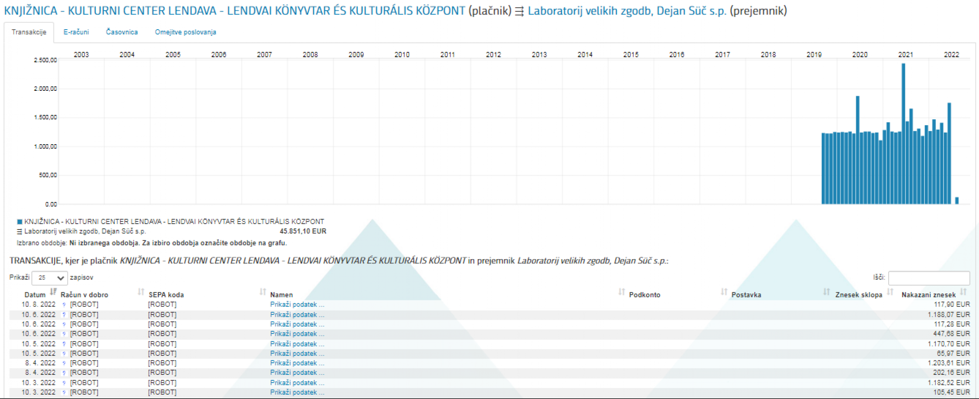Click question mark icon in first 8. 4. 2022 row

64,363
